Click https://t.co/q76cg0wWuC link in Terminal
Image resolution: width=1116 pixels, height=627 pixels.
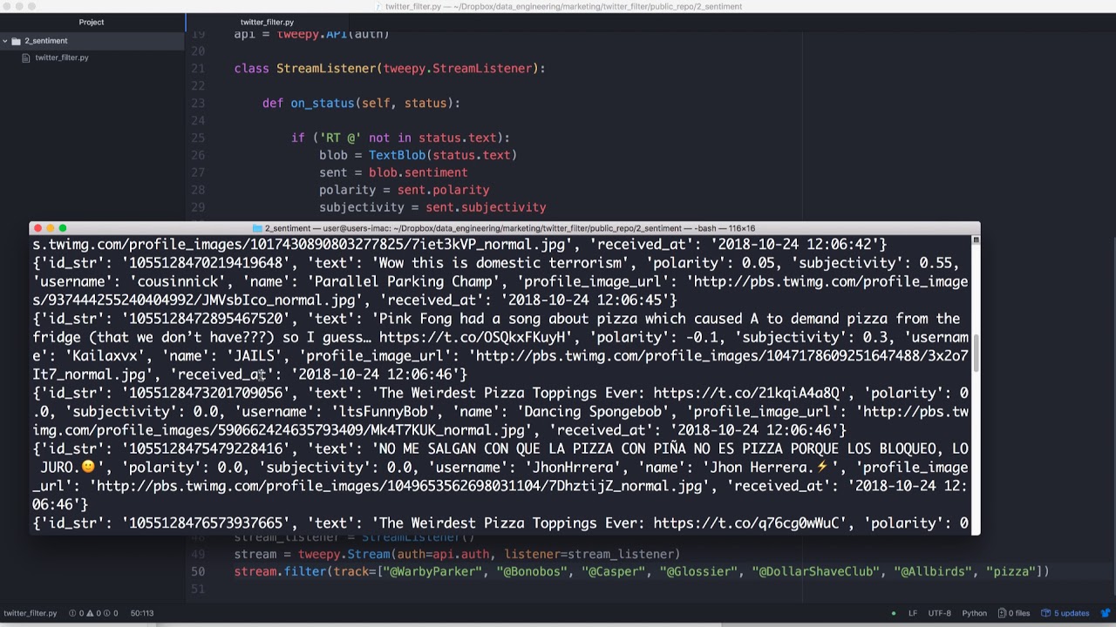[745, 523]
